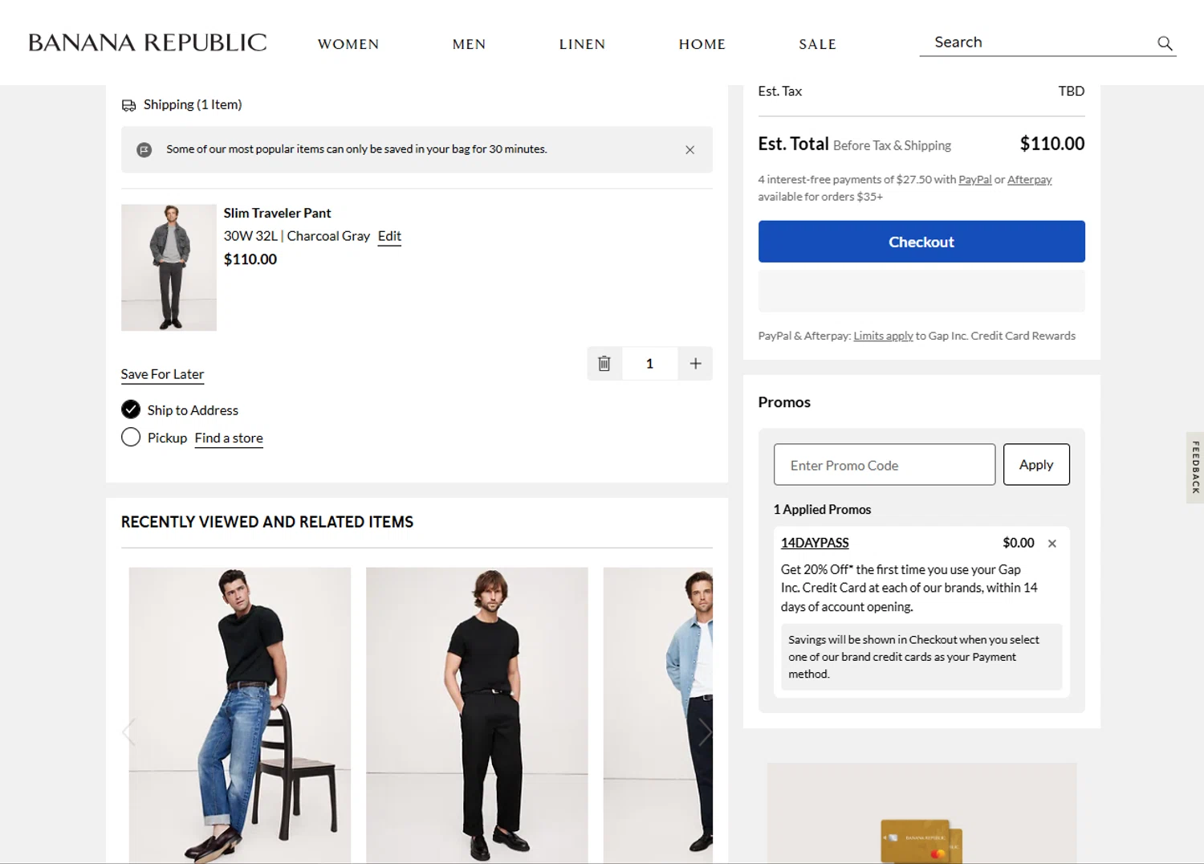Remove item with the trash icon
Image resolution: width=1204 pixels, height=864 pixels.
(x=604, y=364)
